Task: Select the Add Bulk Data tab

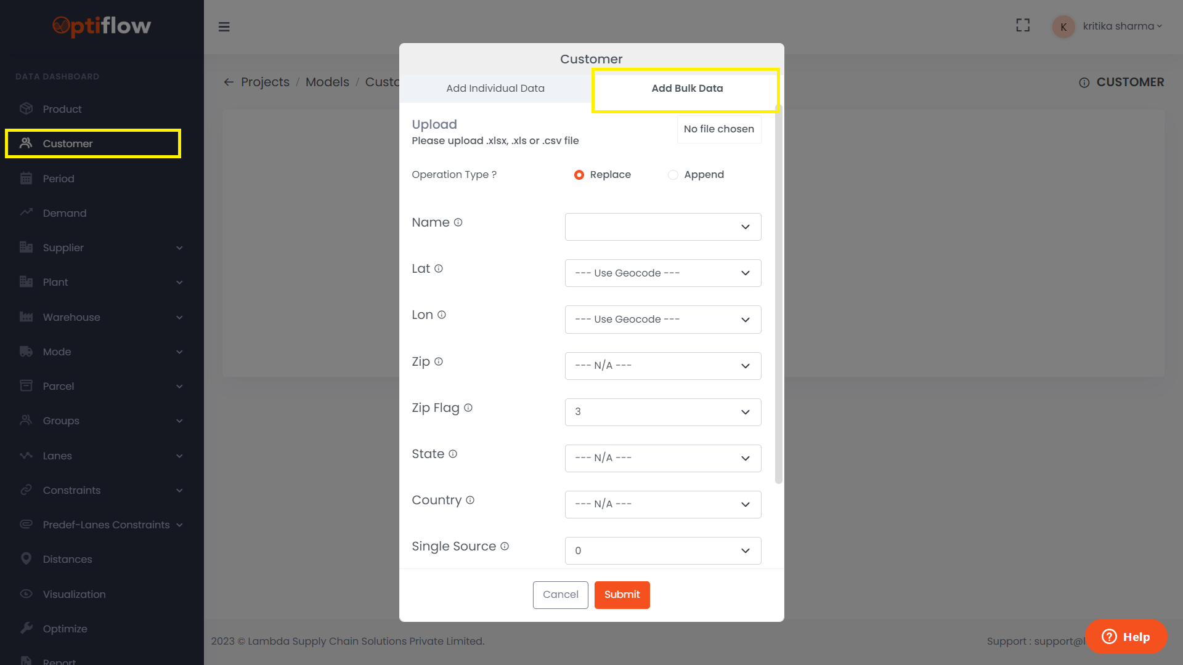Action: tap(686, 88)
